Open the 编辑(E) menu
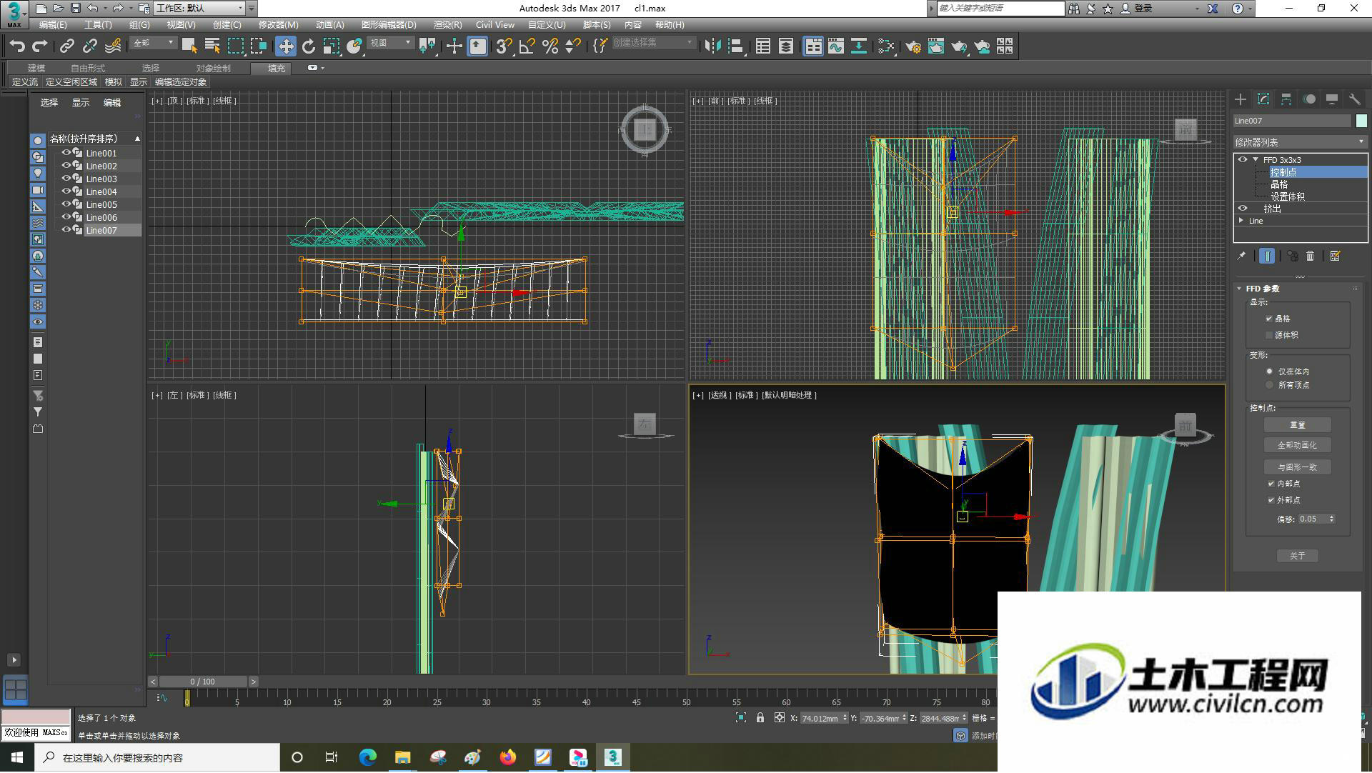Screen dimensions: 1372x773 [53, 24]
